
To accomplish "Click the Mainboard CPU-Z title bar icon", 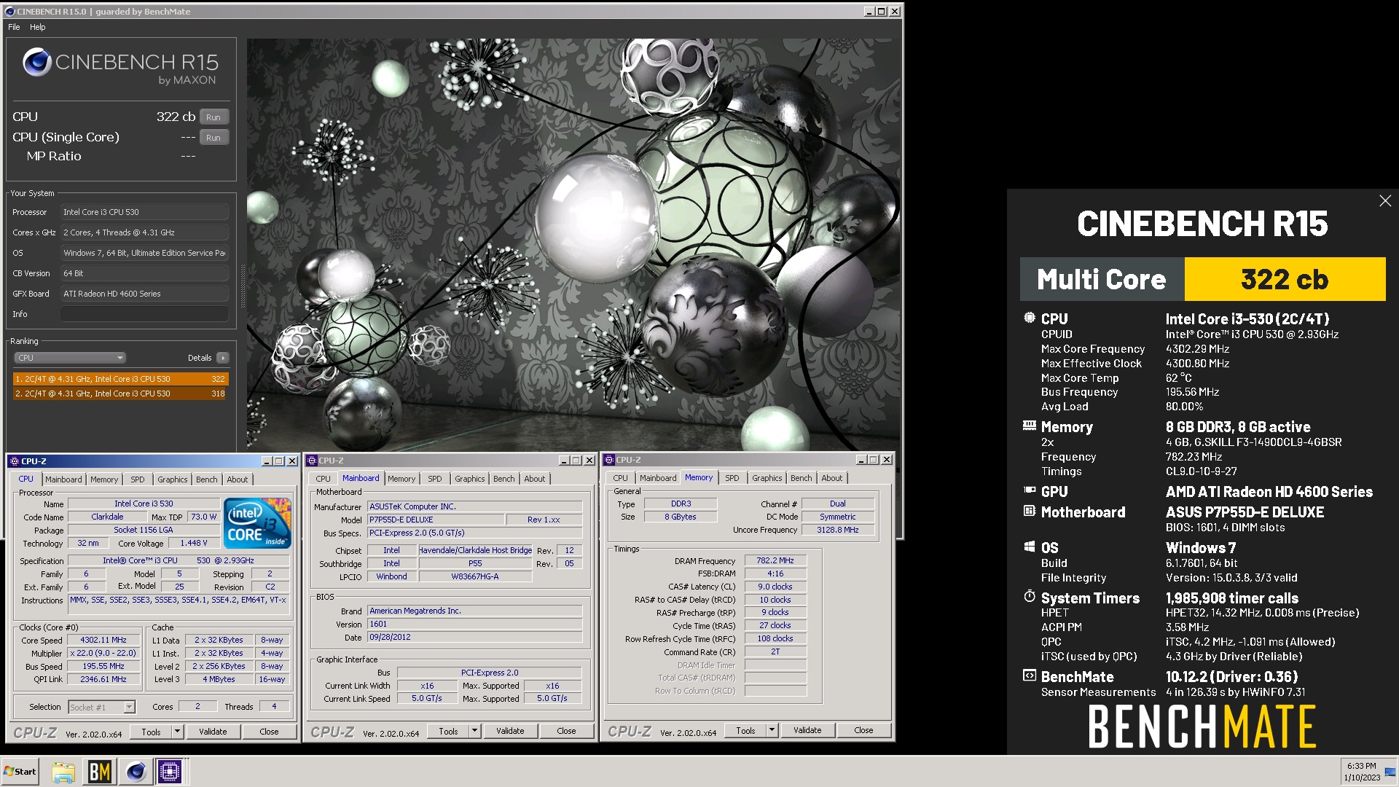I will click(x=312, y=461).
